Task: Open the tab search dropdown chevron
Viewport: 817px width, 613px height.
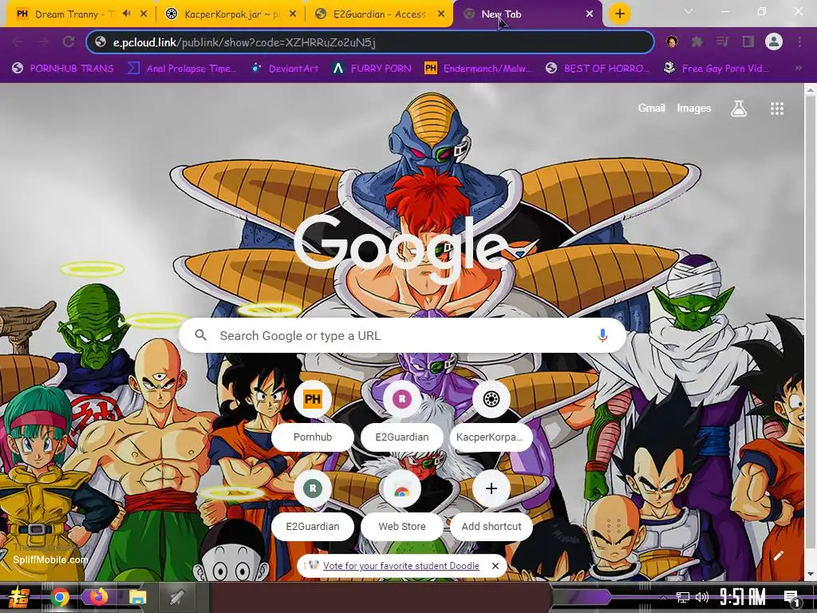Action: [689, 11]
